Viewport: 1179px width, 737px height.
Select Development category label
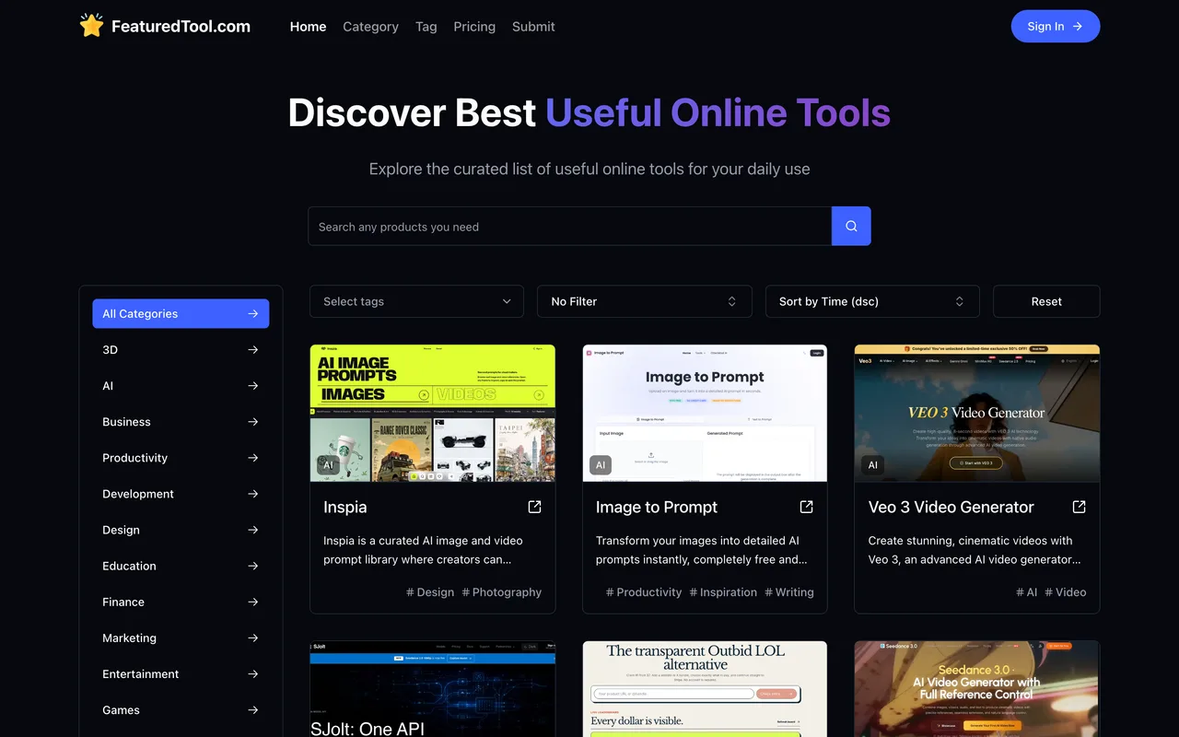coord(138,493)
